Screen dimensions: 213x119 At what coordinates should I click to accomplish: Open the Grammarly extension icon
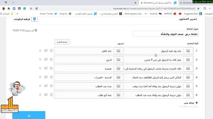pos(25,9)
